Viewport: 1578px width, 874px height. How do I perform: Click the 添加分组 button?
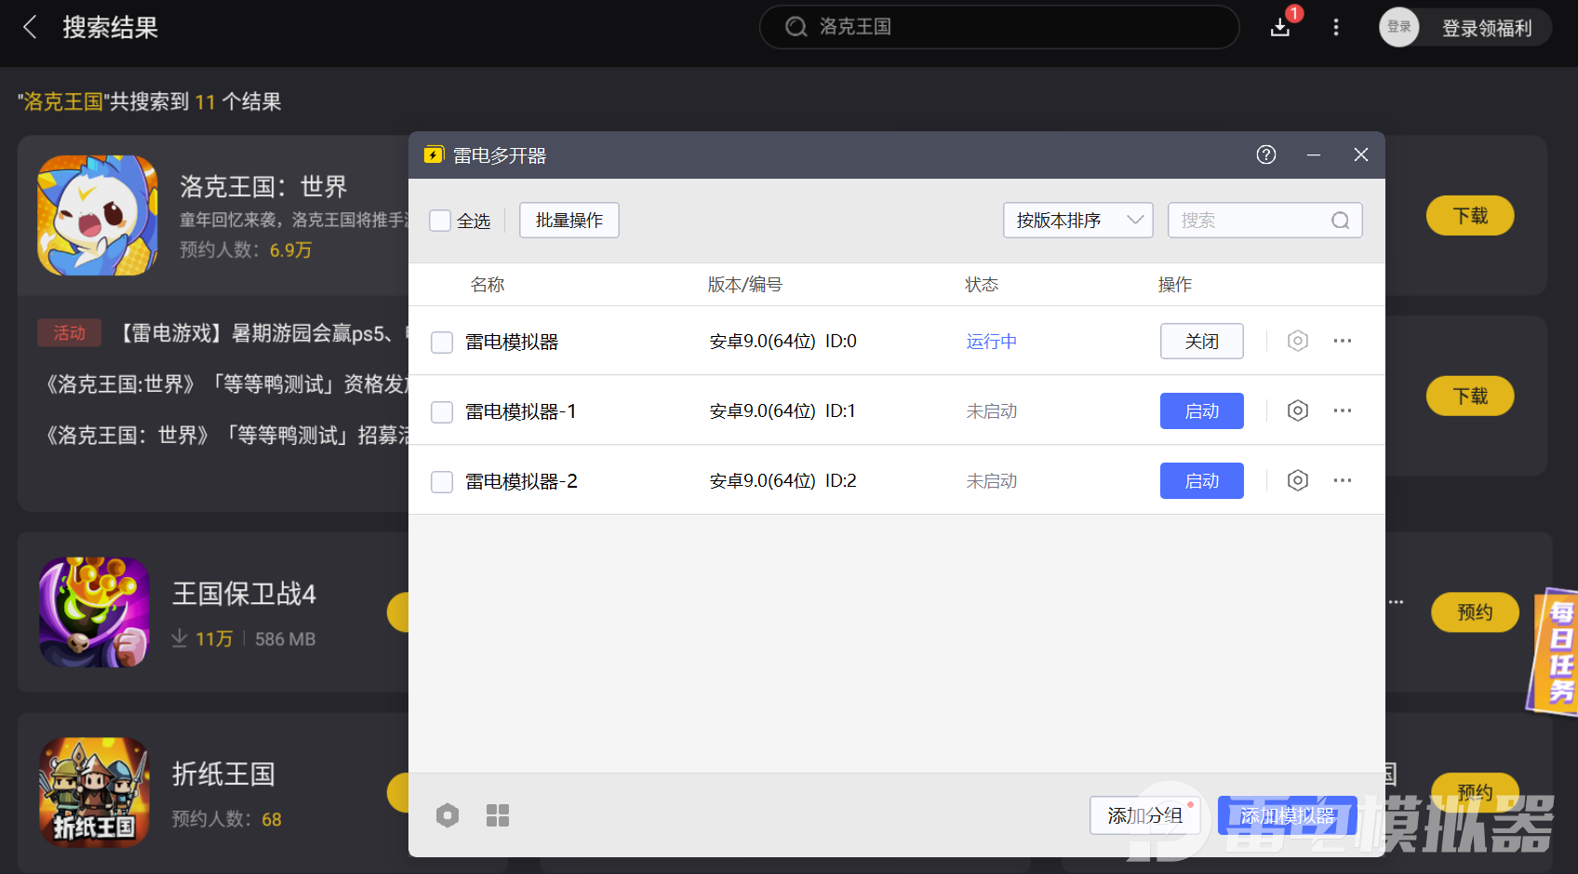1144,815
